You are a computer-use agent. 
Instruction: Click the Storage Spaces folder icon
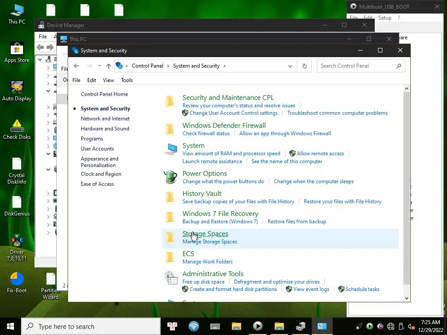170,237
